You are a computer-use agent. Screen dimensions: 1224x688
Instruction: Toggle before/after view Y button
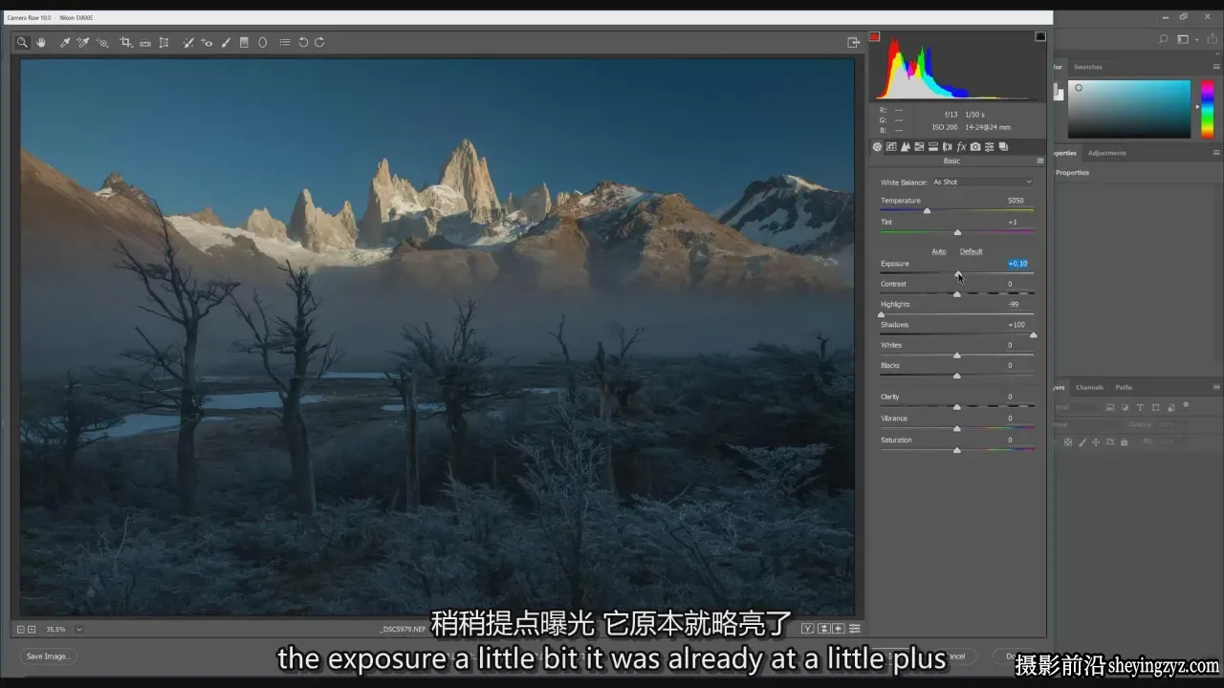(808, 629)
